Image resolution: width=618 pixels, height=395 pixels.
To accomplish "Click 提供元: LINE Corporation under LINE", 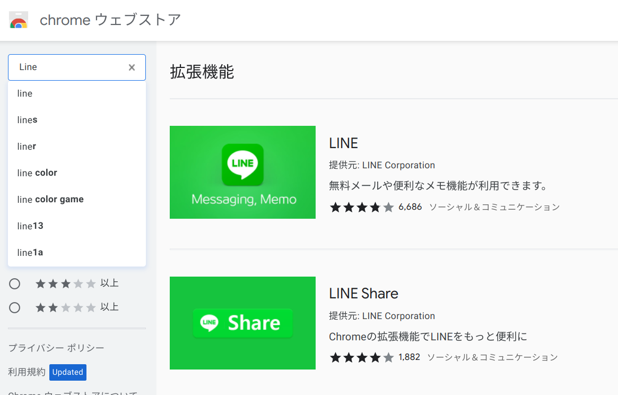I will tap(382, 165).
